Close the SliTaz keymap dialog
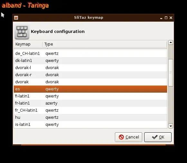 [x=171, y=18]
